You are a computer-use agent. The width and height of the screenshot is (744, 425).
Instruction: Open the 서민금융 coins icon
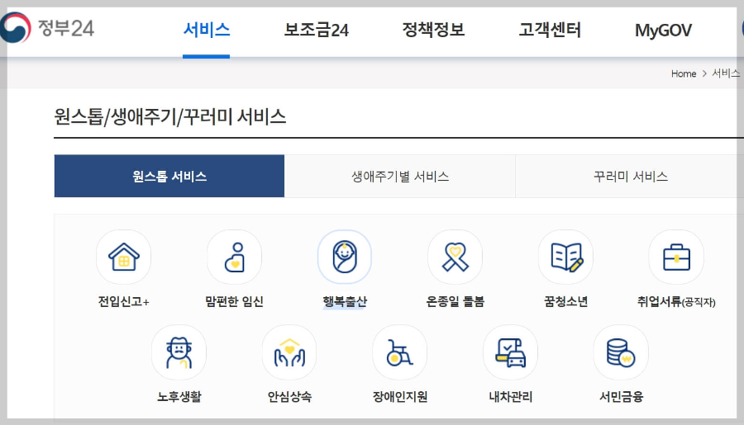(x=621, y=352)
